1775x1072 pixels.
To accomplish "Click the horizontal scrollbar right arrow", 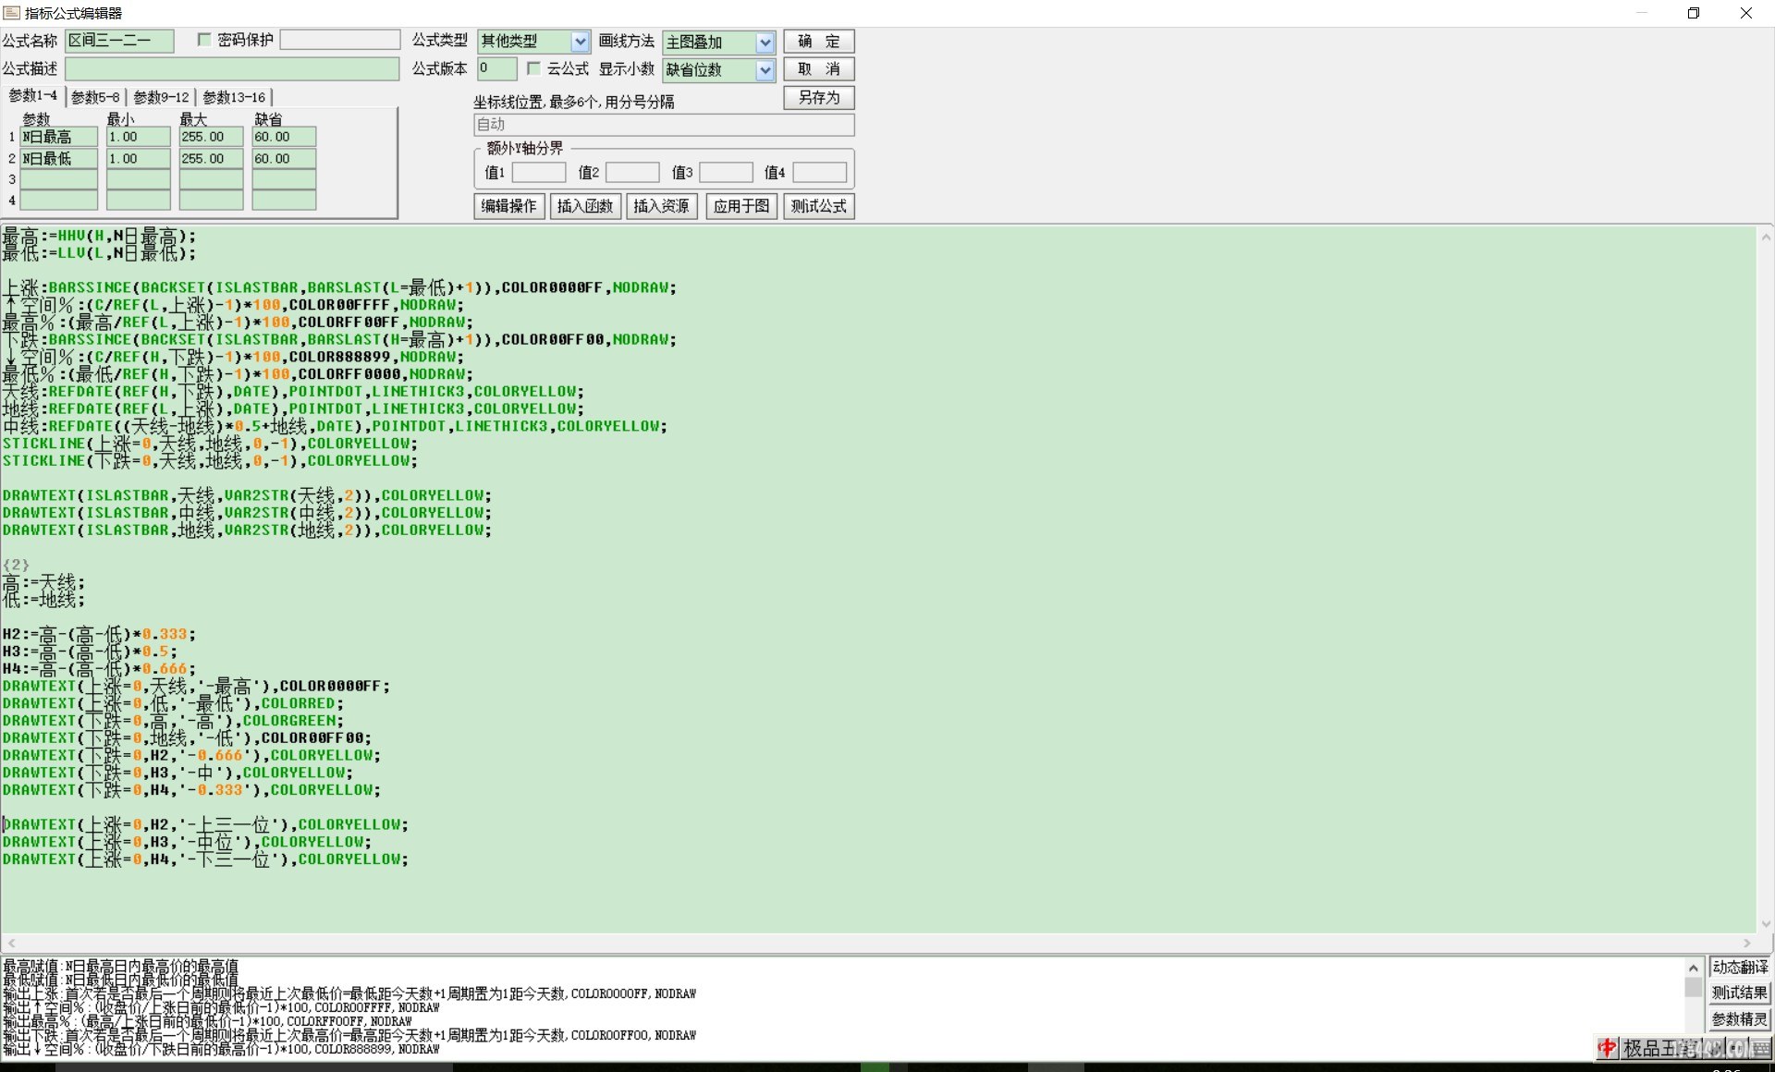I will pos(1747,943).
